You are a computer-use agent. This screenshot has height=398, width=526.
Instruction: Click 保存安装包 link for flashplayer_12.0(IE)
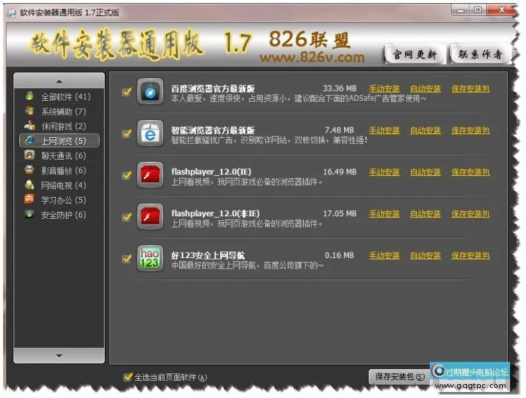pos(471,172)
